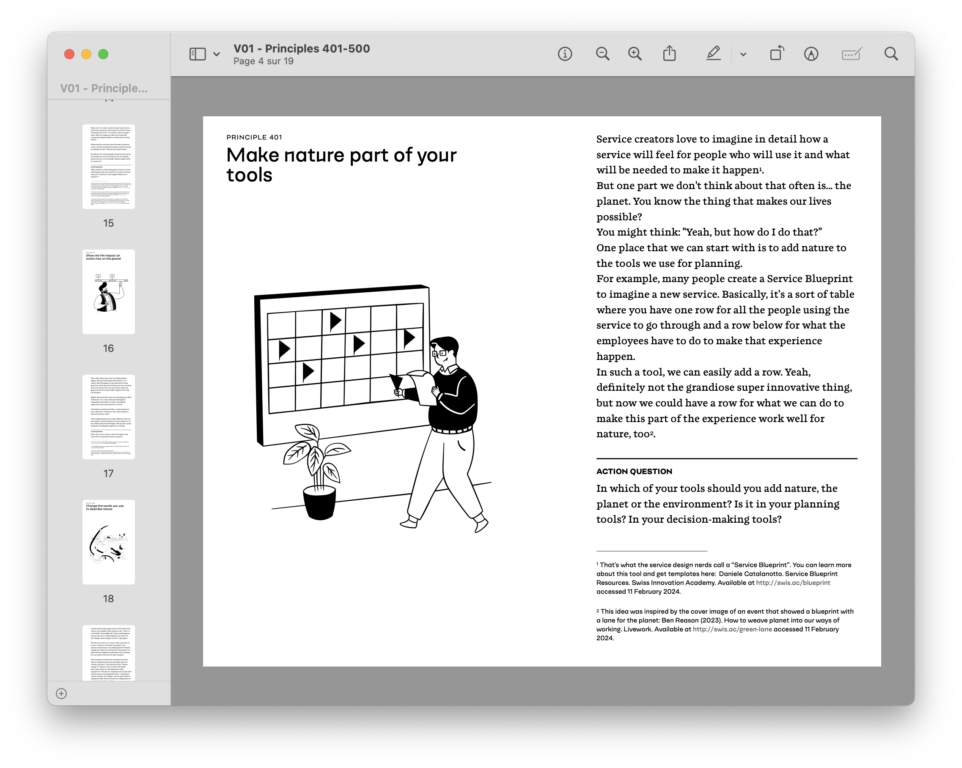Select page 15 thumbnail
This screenshot has height=768, width=962.
click(x=108, y=166)
